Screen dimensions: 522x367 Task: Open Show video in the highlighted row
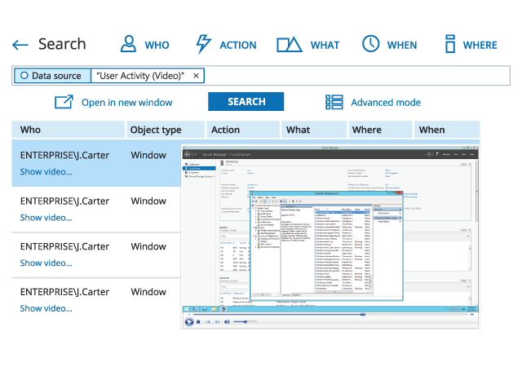pyautogui.click(x=46, y=172)
